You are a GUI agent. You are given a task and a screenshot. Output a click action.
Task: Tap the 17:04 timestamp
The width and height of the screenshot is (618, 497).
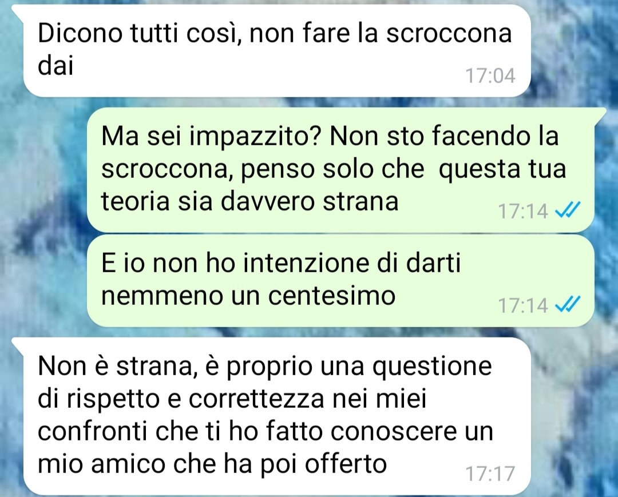[x=490, y=75]
